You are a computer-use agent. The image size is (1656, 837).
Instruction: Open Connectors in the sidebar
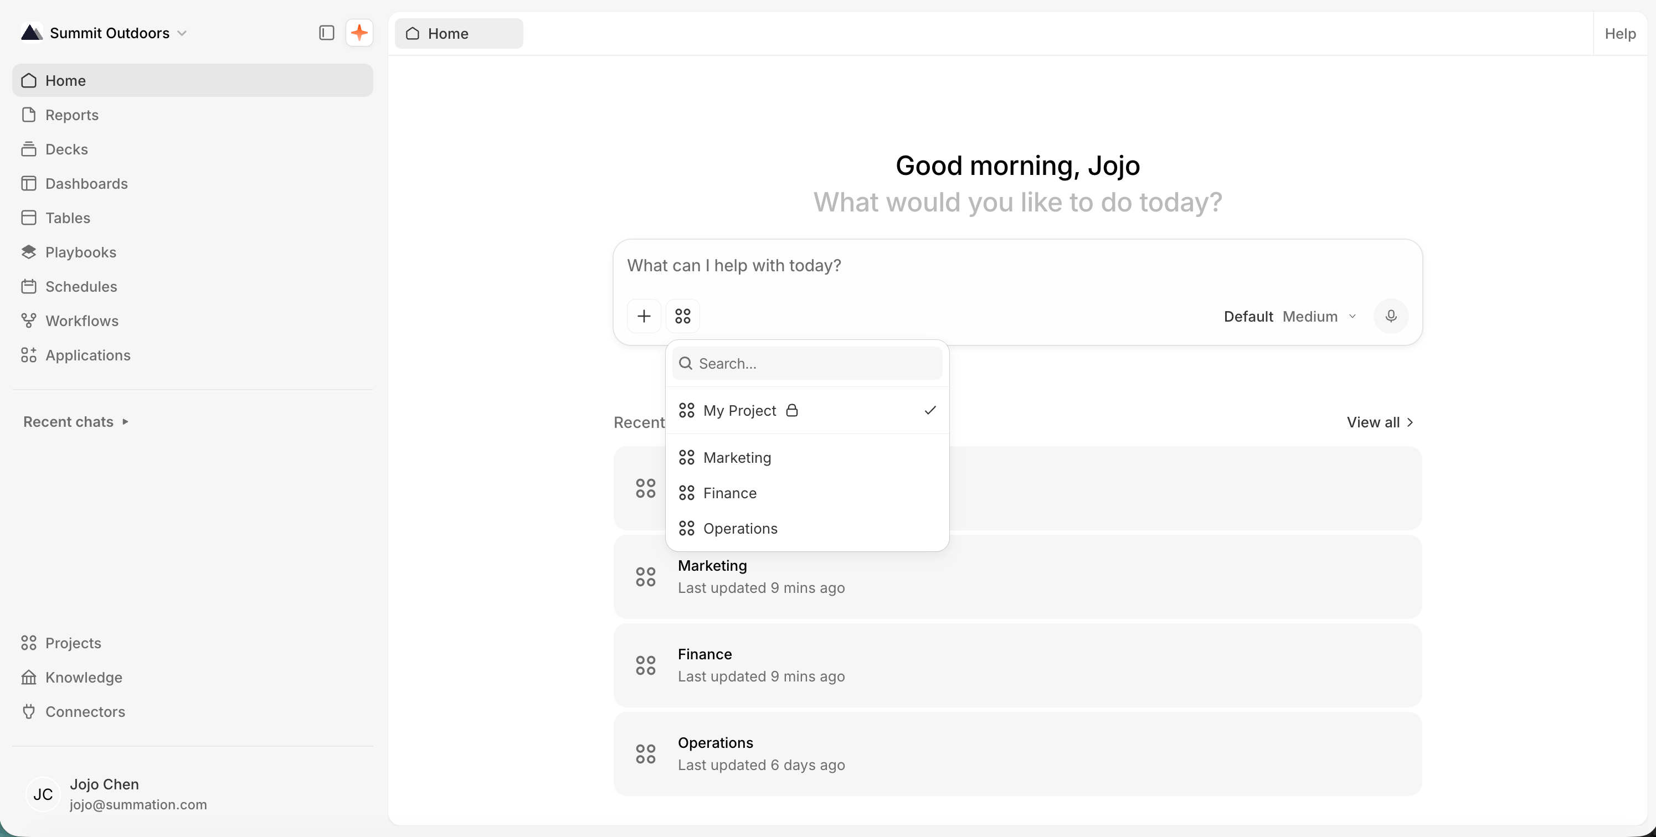click(192, 712)
